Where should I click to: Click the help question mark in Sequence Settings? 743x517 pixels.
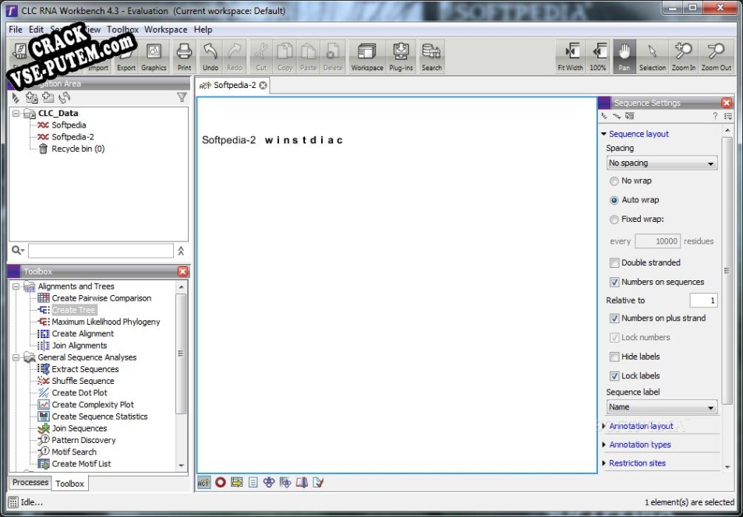[x=715, y=116]
